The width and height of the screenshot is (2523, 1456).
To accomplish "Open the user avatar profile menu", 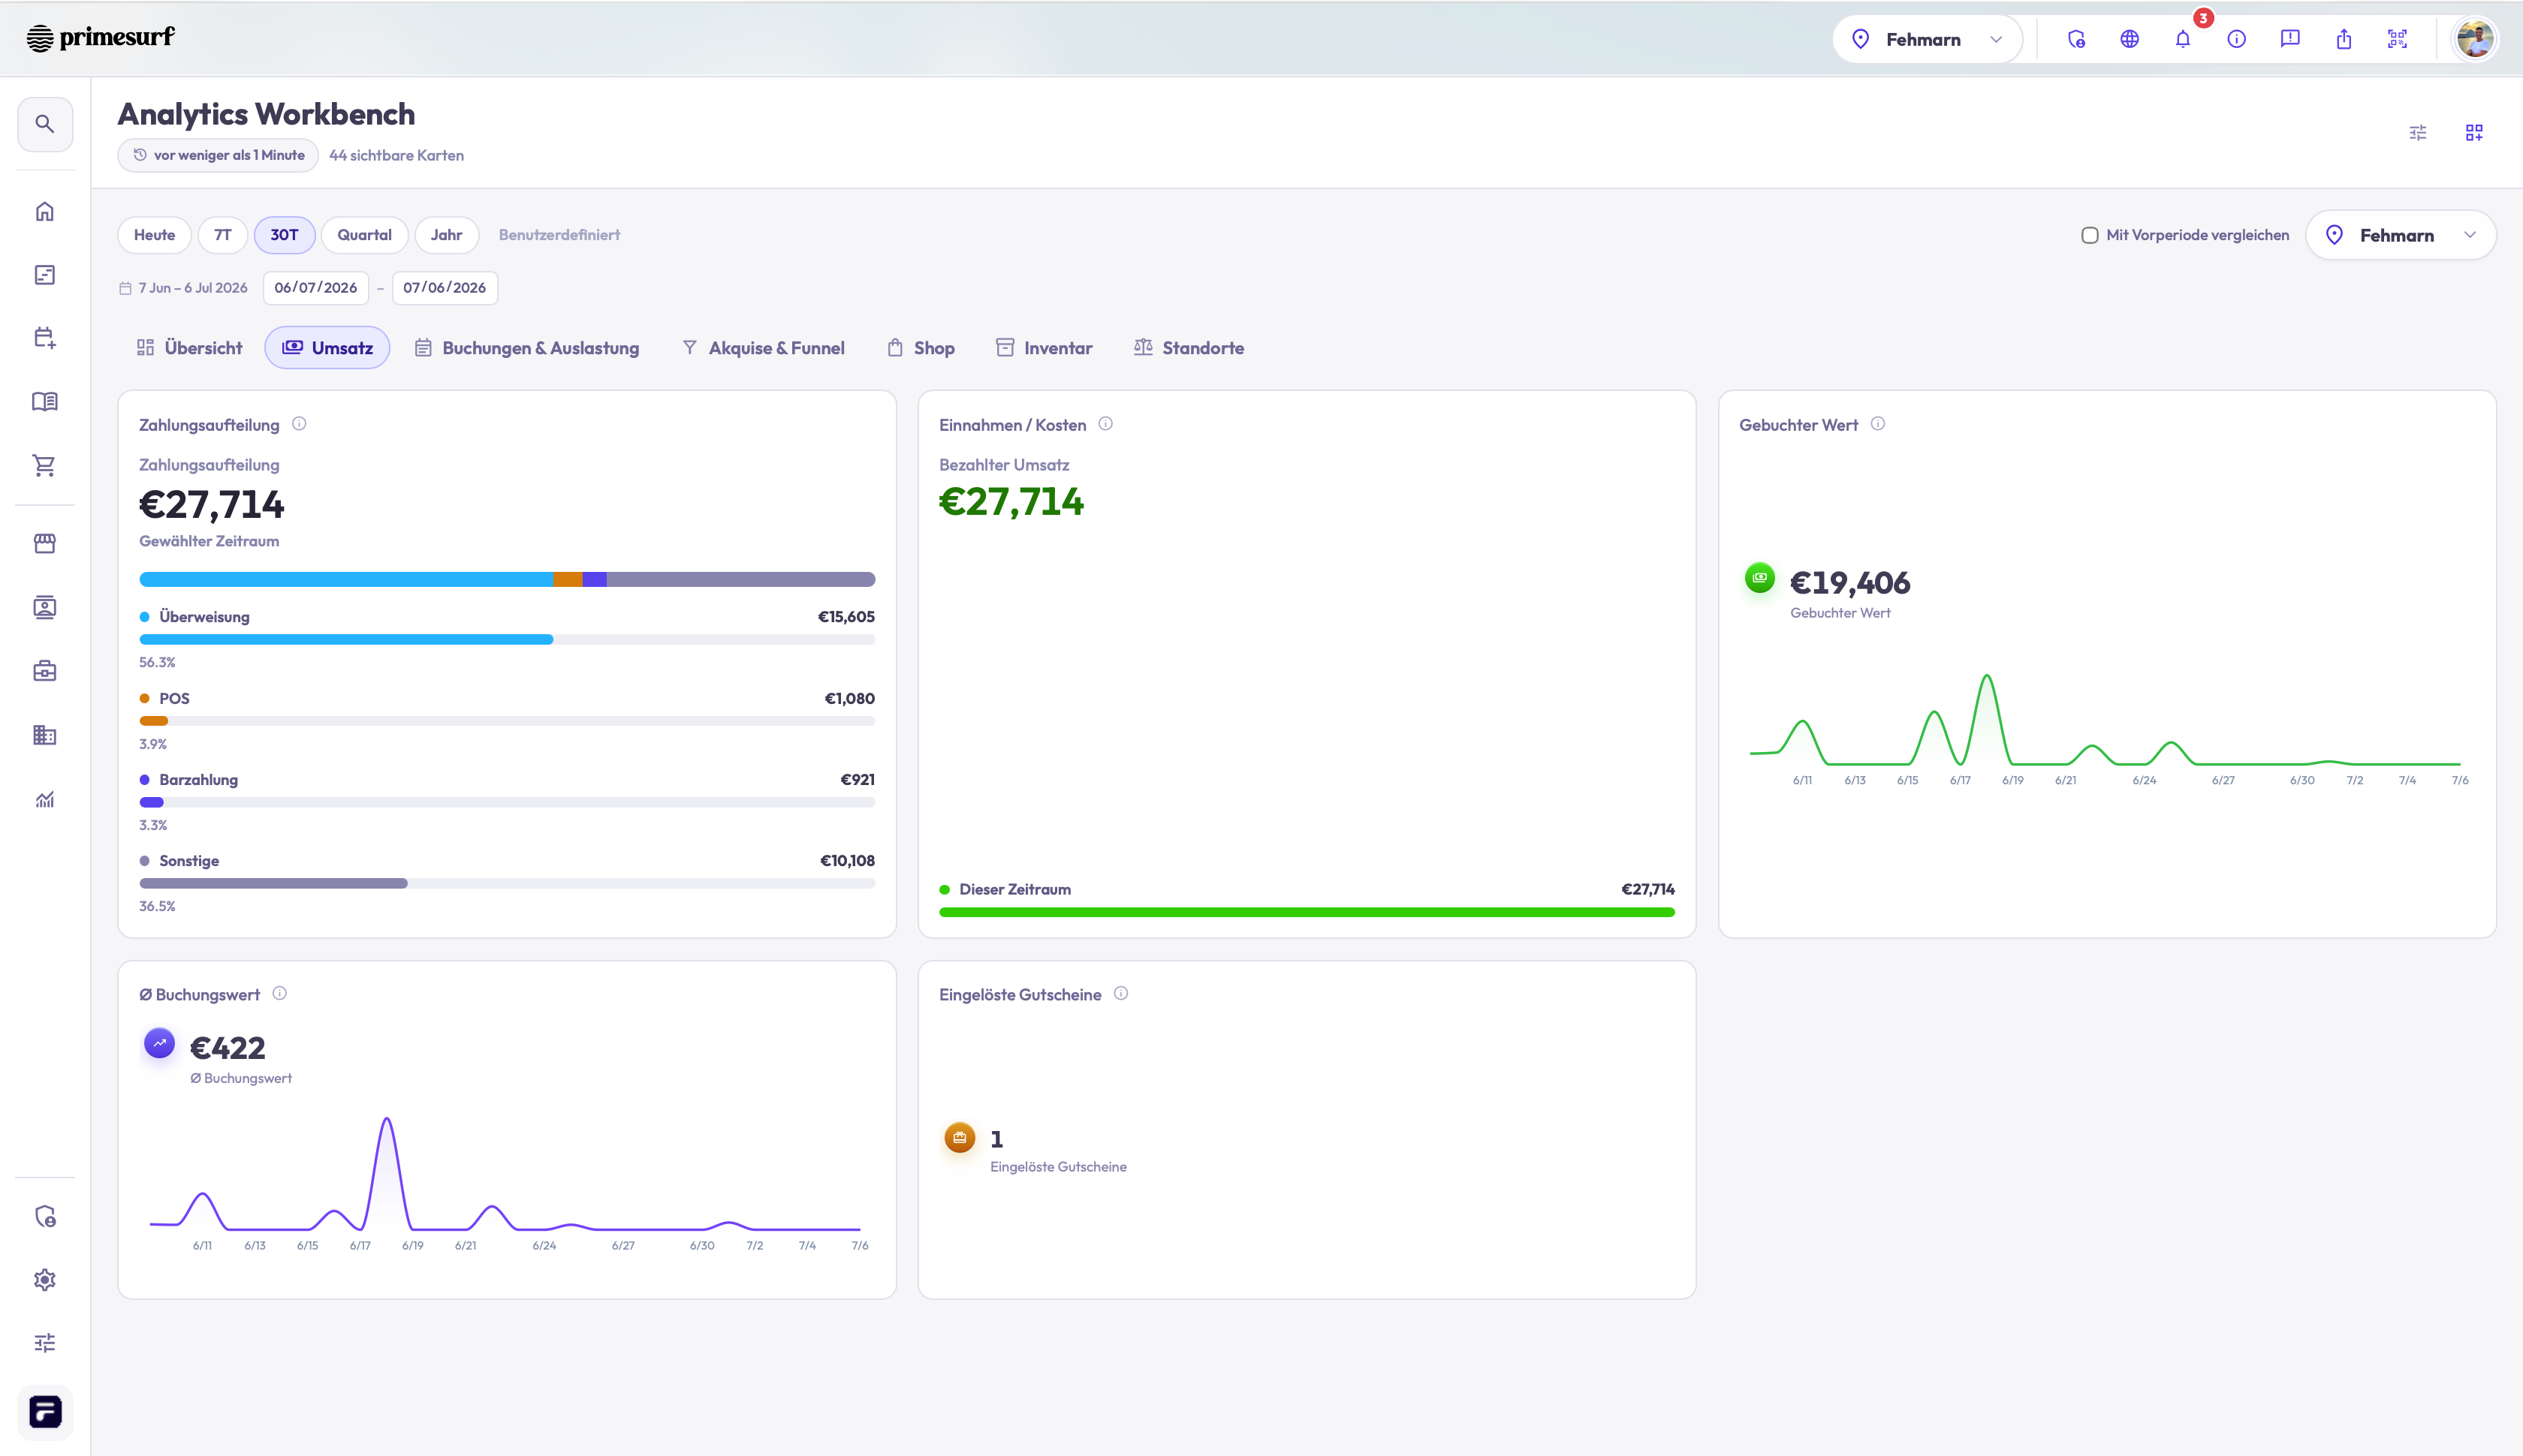I will (2475, 39).
